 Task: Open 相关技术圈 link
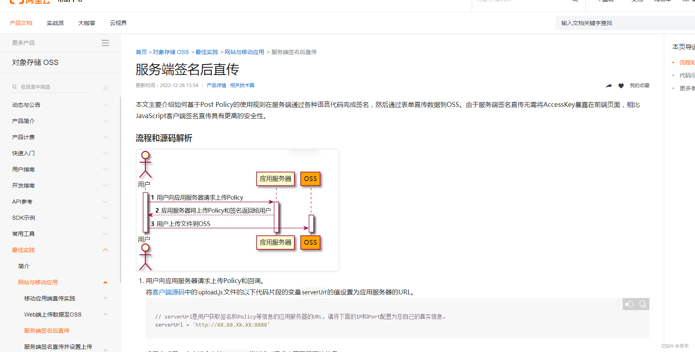242,85
